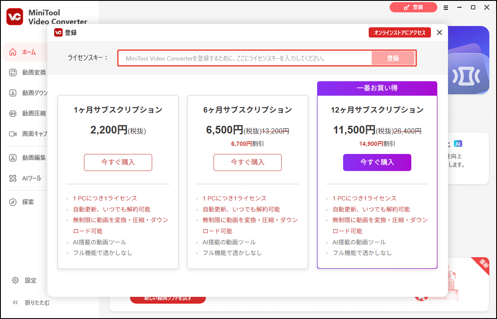Screen dimensions: 497x319
Task: Maximize the MiniTool main window
Action: pos(473,7)
